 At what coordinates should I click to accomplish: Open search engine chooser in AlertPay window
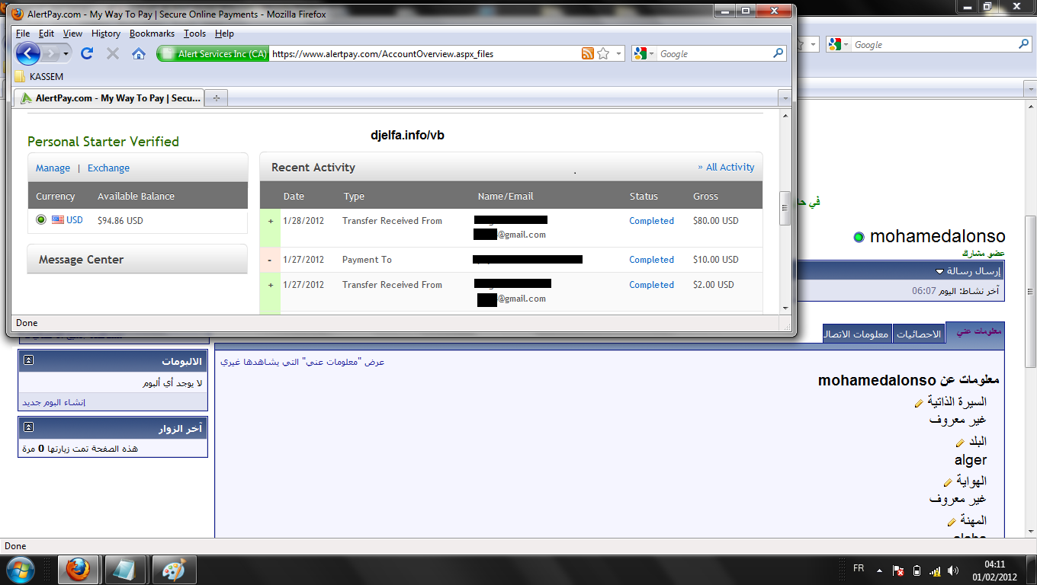click(x=644, y=54)
